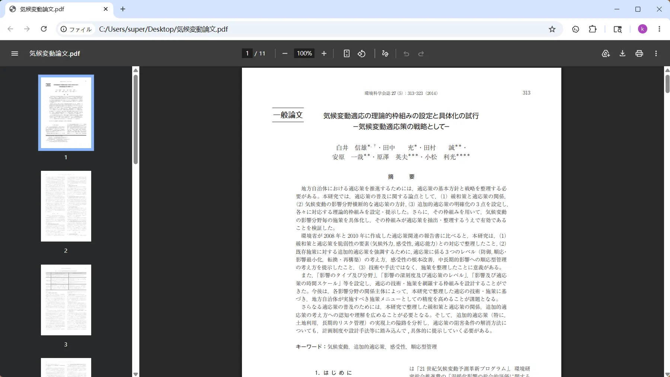Open the Chrome three-dot menu
670x377 pixels.
659,29
